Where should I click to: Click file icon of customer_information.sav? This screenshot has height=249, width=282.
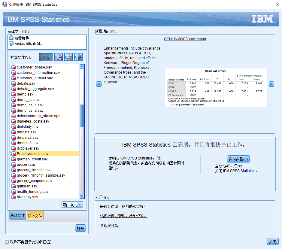point(13,72)
